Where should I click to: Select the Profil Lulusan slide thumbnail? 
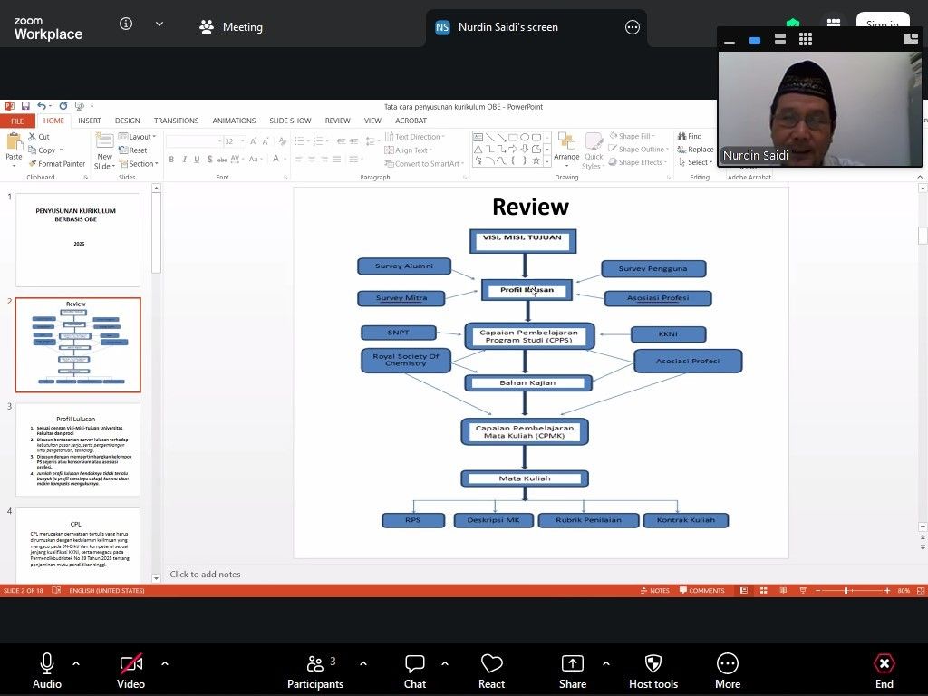point(78,449)
